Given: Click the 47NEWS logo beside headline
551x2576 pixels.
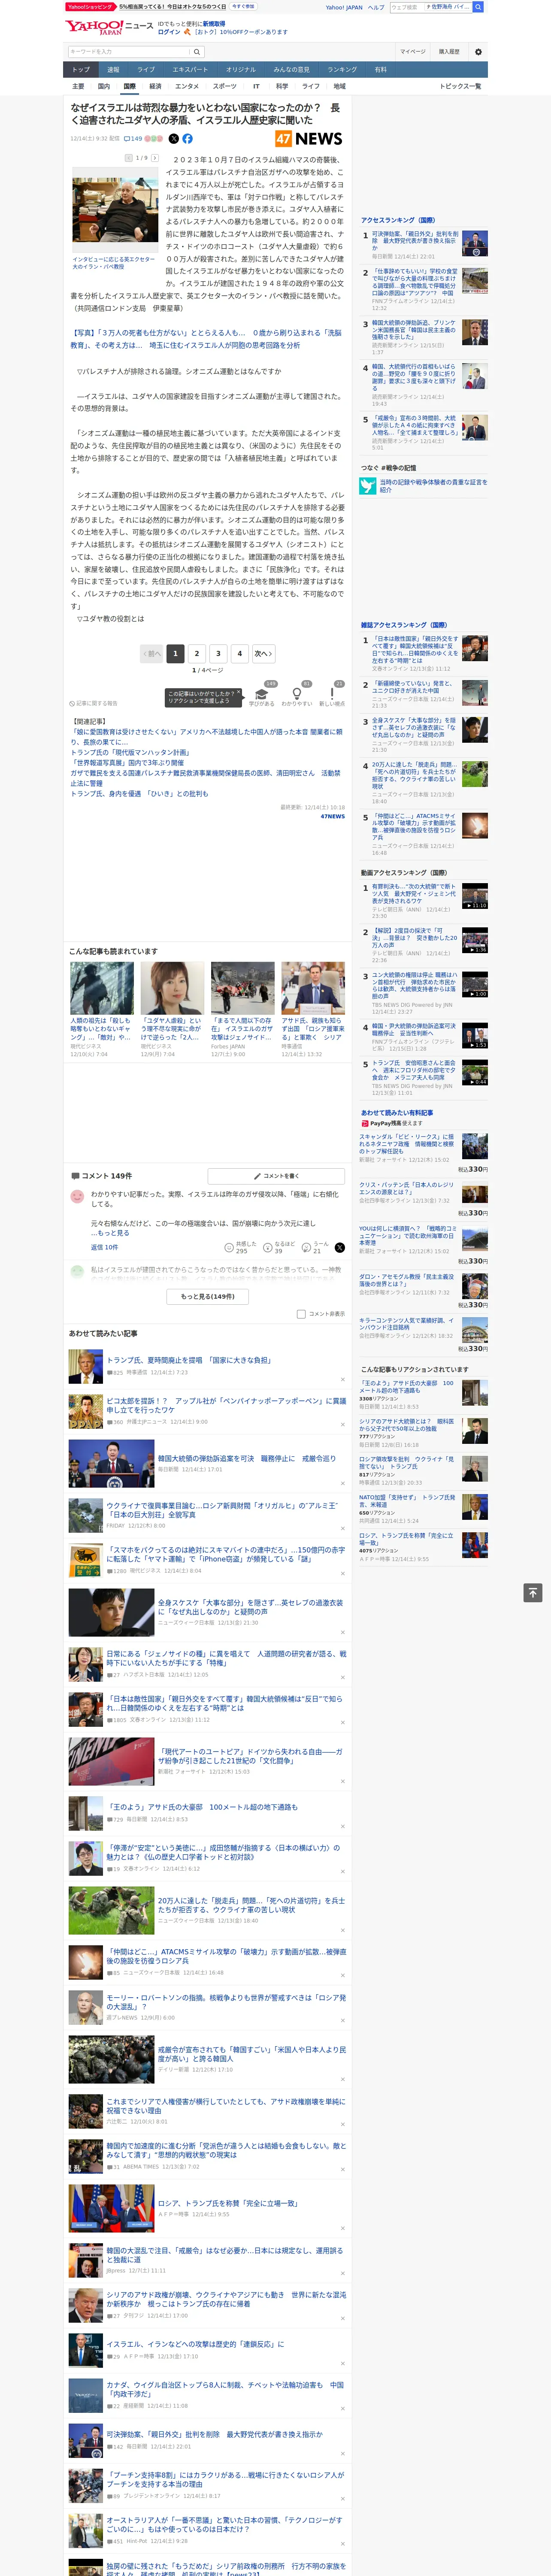Looking at the screenshot, I should point(309,139).
